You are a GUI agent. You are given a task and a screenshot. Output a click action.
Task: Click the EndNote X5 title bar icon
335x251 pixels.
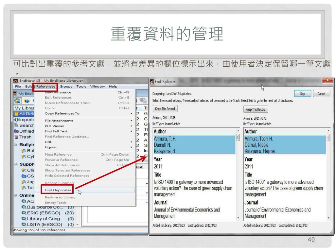tap(15, 81)
